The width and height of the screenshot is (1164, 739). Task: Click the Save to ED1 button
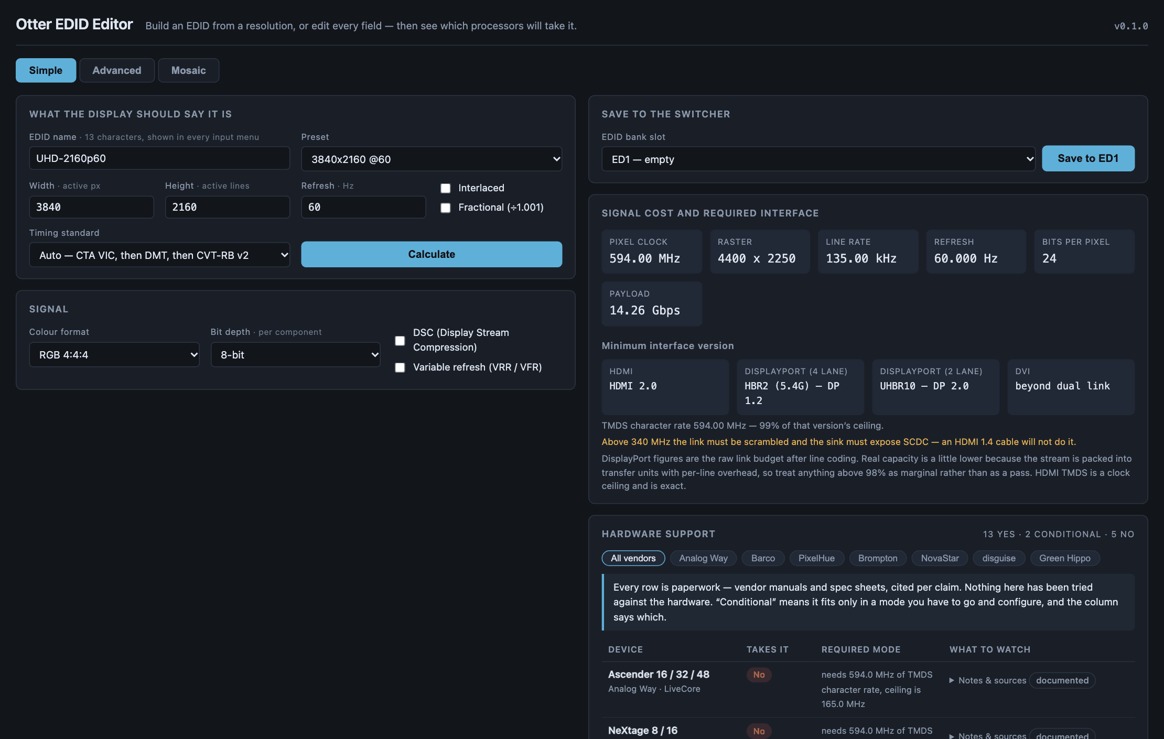coord(1088,158)
